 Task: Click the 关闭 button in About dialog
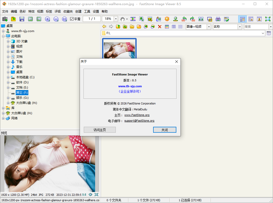(164, 130)
